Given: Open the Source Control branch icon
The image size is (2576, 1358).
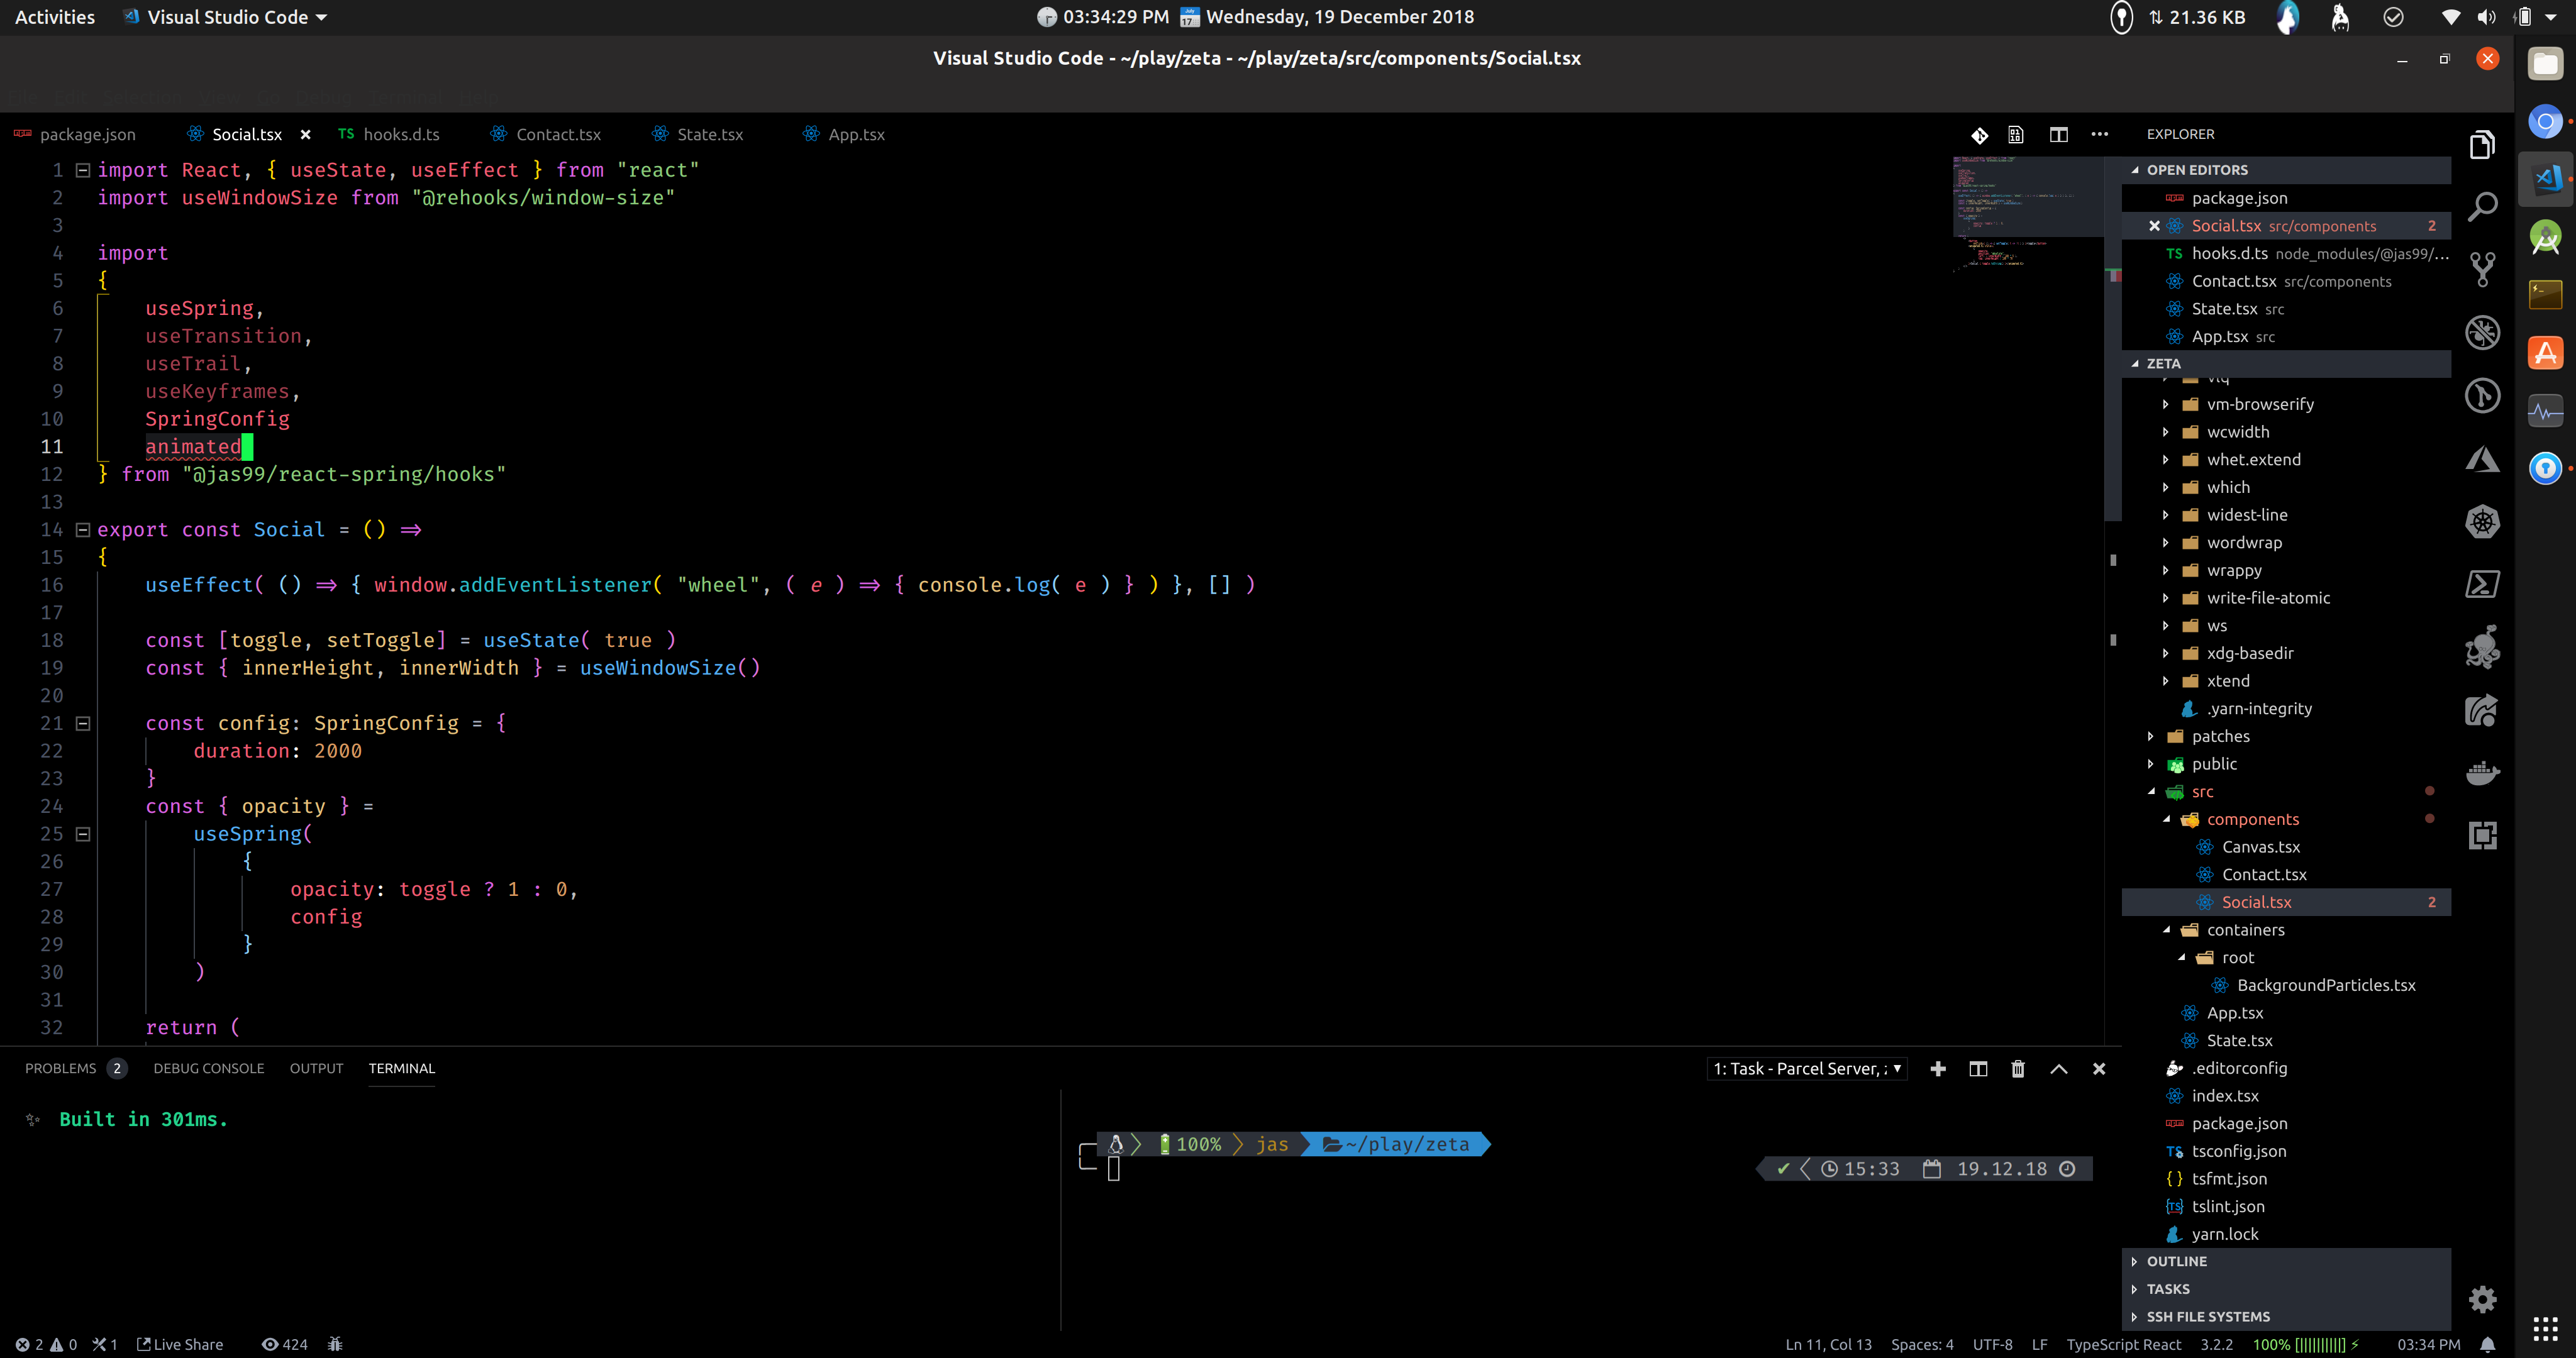Looking at the screenshot, I should [x=2482, y=269].
